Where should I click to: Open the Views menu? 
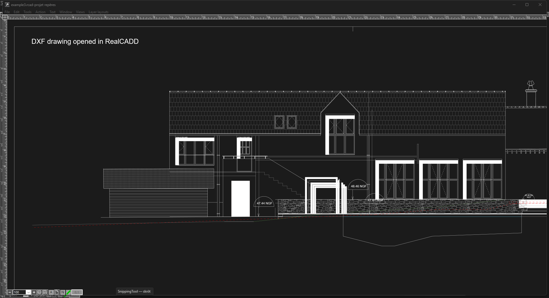80,12
